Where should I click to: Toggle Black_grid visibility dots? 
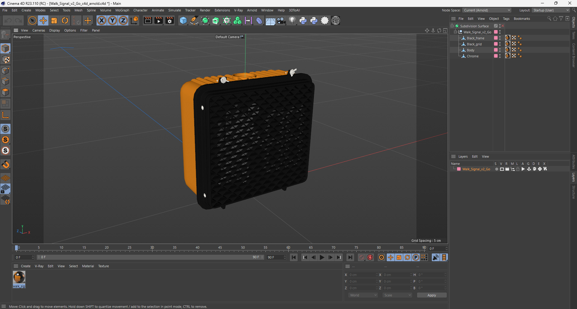click(x=500, y=44)
